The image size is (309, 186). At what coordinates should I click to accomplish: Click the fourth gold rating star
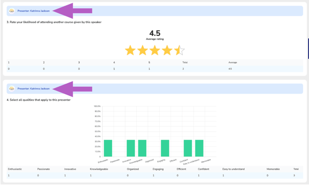[167, 50]
